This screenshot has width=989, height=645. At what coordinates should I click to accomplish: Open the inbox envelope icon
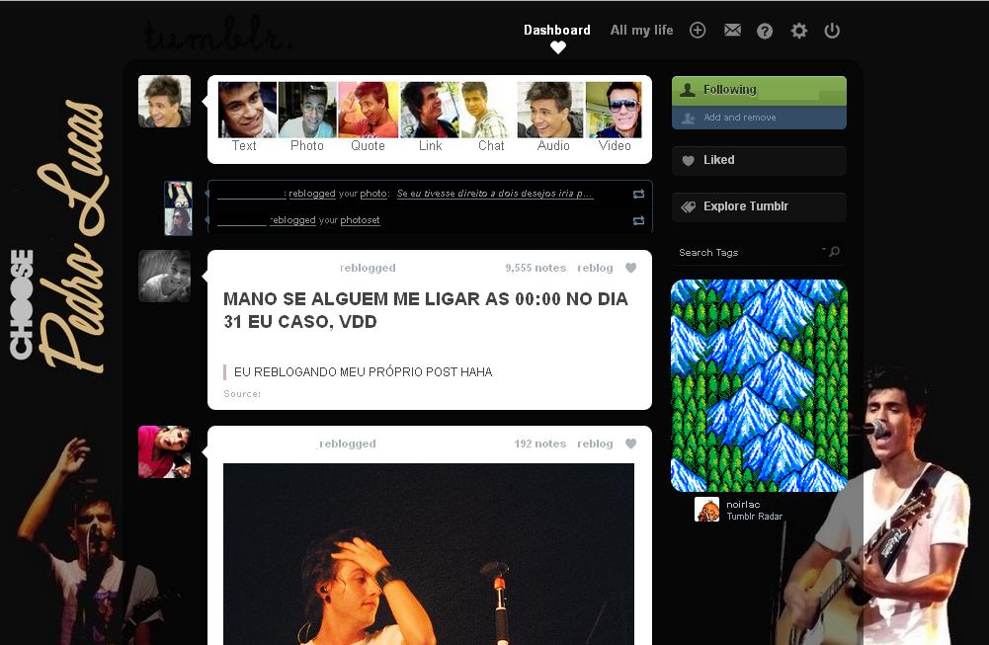coord(732,30)
